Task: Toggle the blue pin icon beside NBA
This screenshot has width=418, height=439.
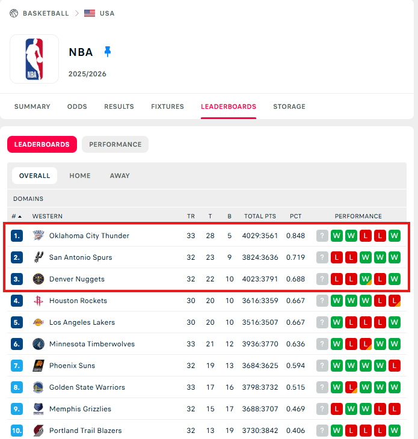Action: click(x=108, y=52)
